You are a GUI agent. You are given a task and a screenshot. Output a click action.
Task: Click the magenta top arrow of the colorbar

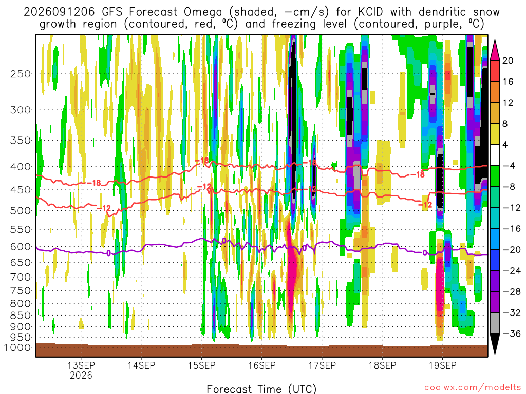point(495,50)
